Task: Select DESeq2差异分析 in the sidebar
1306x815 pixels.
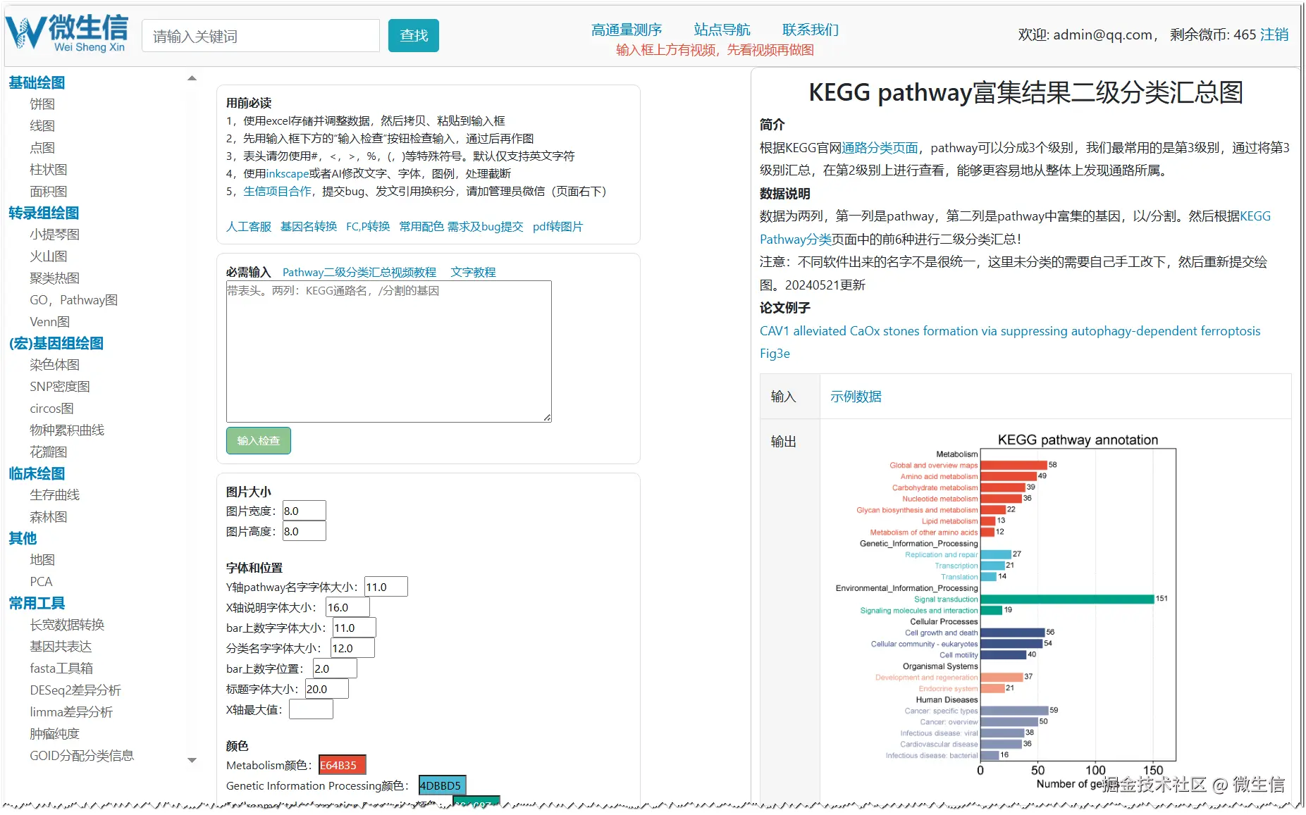Action: click(75, 690)
